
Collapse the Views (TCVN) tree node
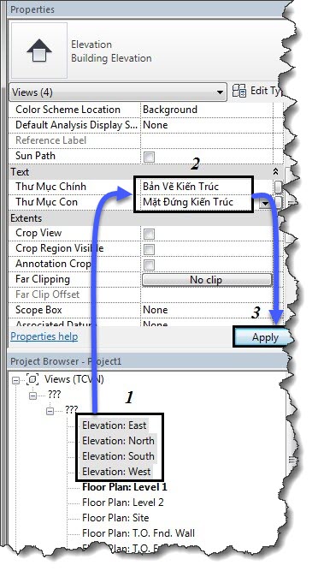click(15, 380)
